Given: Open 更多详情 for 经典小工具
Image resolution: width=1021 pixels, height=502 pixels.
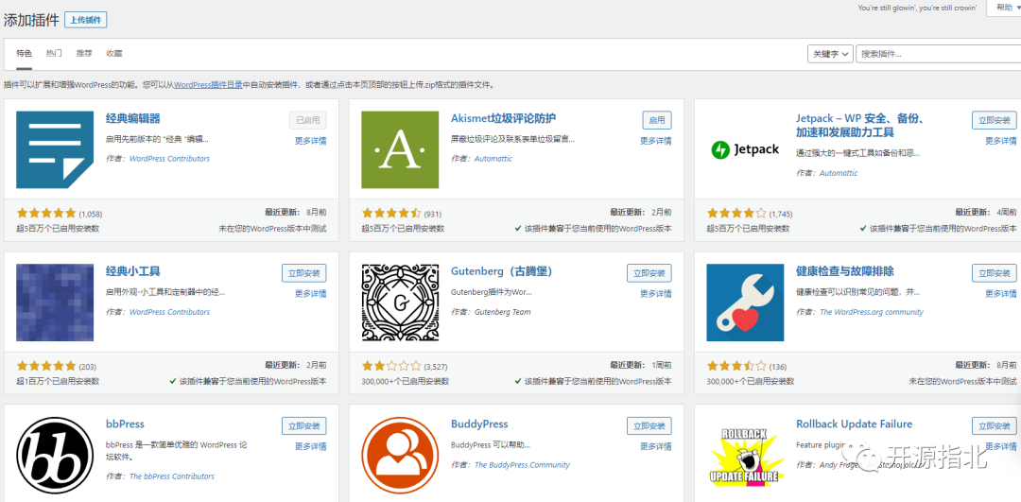Looking at the screenshot, I should tap(311, 294).
